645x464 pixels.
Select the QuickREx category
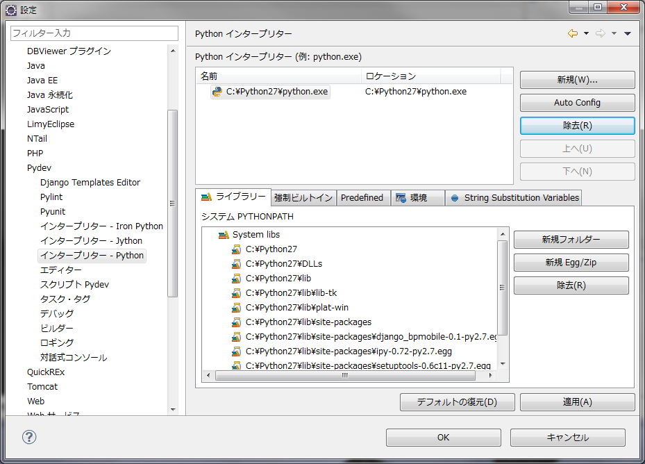(46, 372)
